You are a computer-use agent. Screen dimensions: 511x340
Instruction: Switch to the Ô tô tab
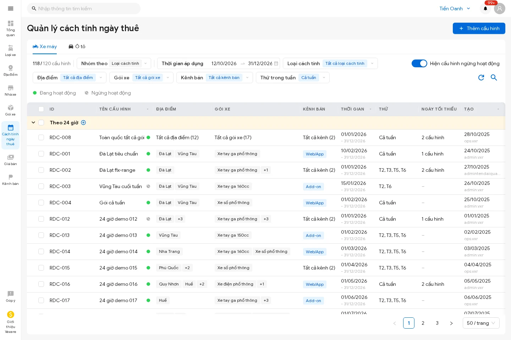coord(77,46)
